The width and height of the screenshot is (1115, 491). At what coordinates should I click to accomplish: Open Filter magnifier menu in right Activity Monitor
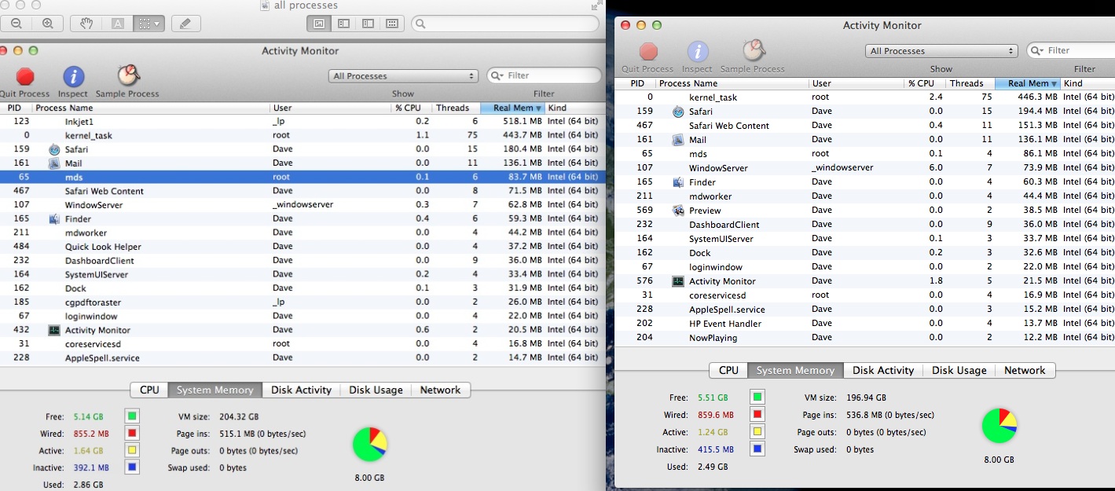click(x=1037, y=50)
